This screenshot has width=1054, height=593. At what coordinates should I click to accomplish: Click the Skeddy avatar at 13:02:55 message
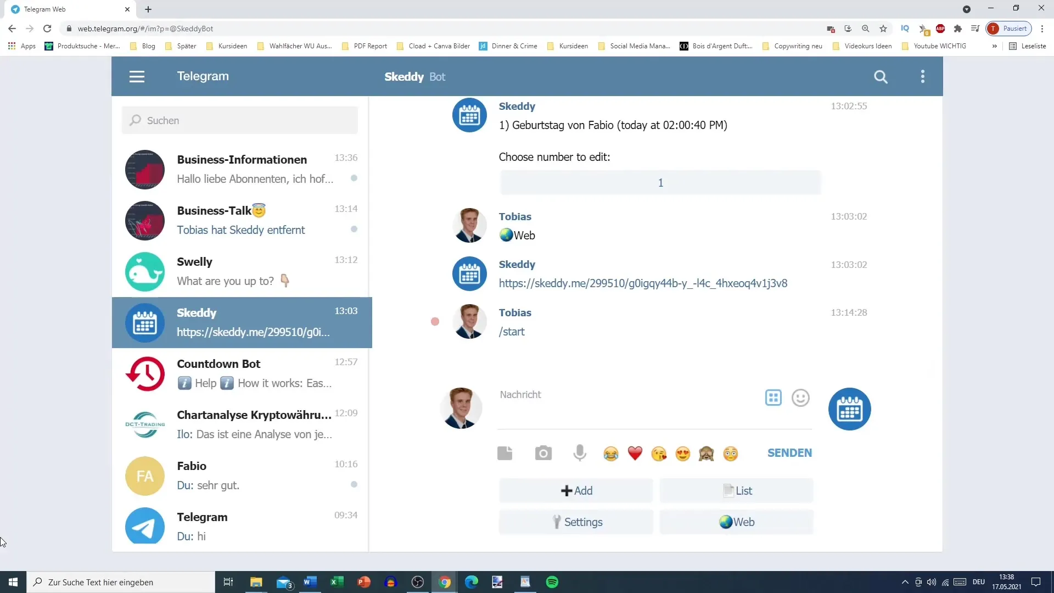[469, 115]
